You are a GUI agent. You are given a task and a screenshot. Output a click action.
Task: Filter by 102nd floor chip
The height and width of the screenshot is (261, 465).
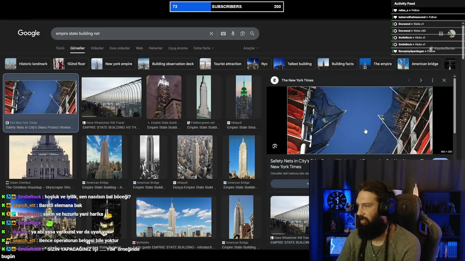pyautogui.click(x=71, y=64)
